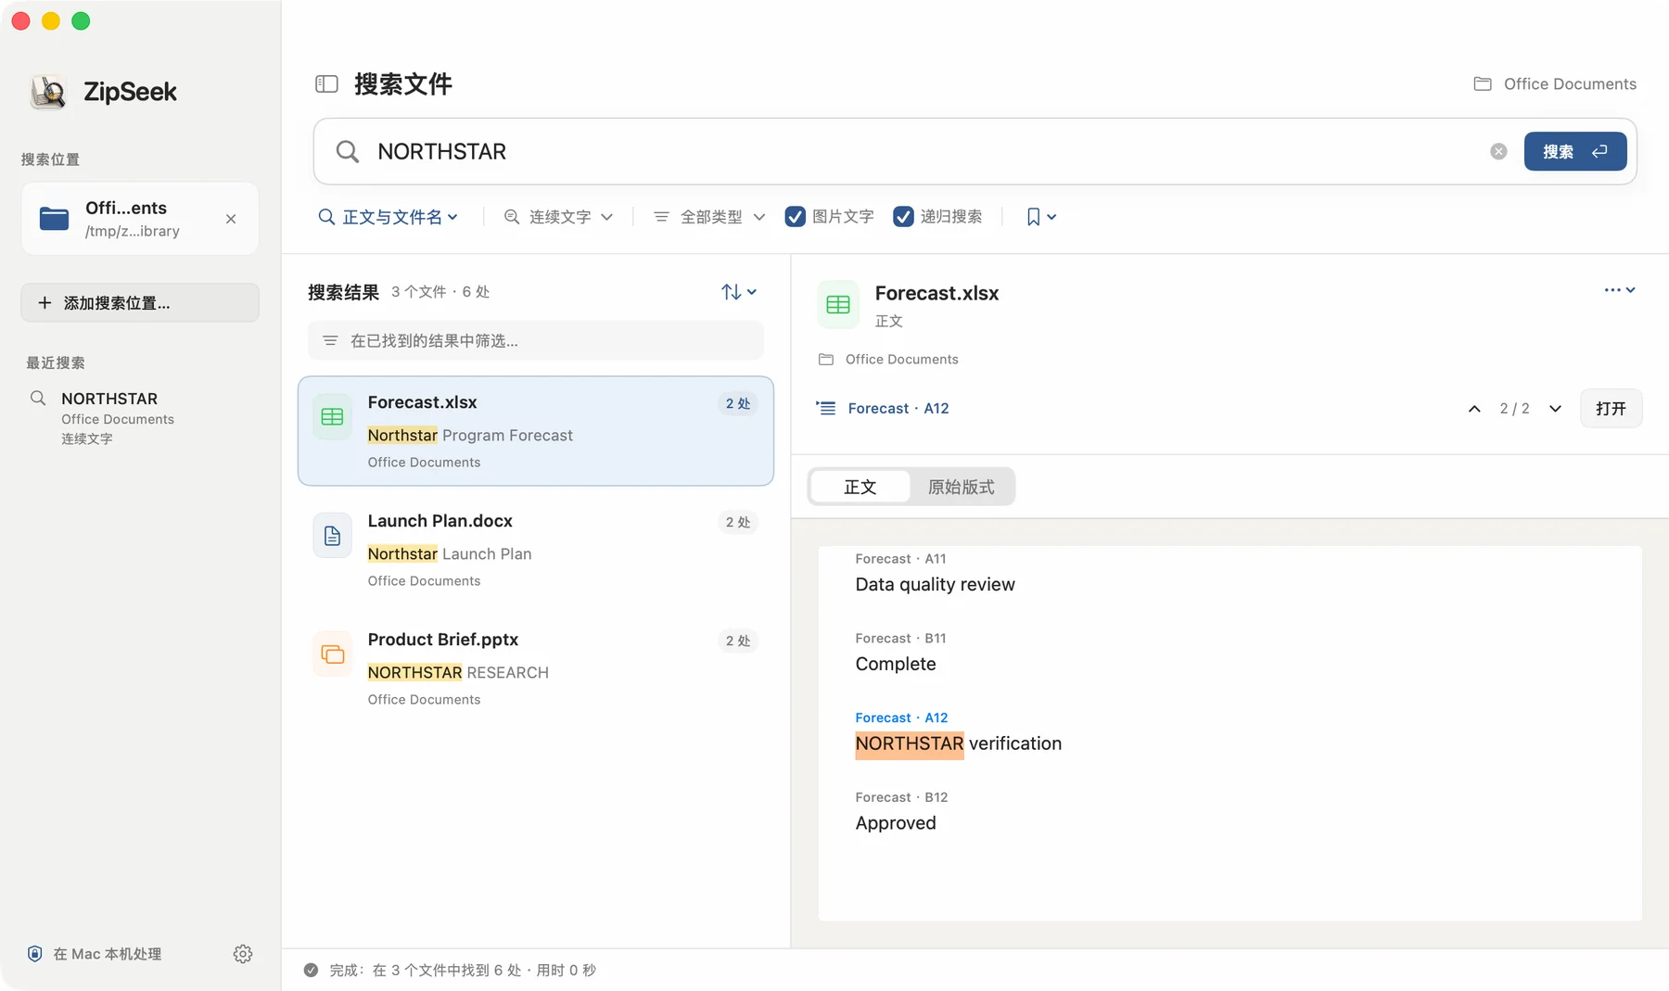Select the Offi...ents folder location

[140, 219]
